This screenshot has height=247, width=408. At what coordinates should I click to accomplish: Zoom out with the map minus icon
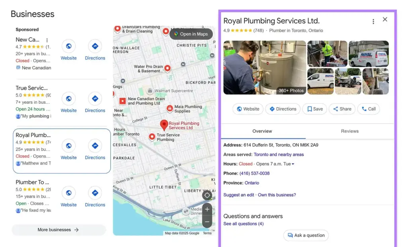click(x=207, y=221)
